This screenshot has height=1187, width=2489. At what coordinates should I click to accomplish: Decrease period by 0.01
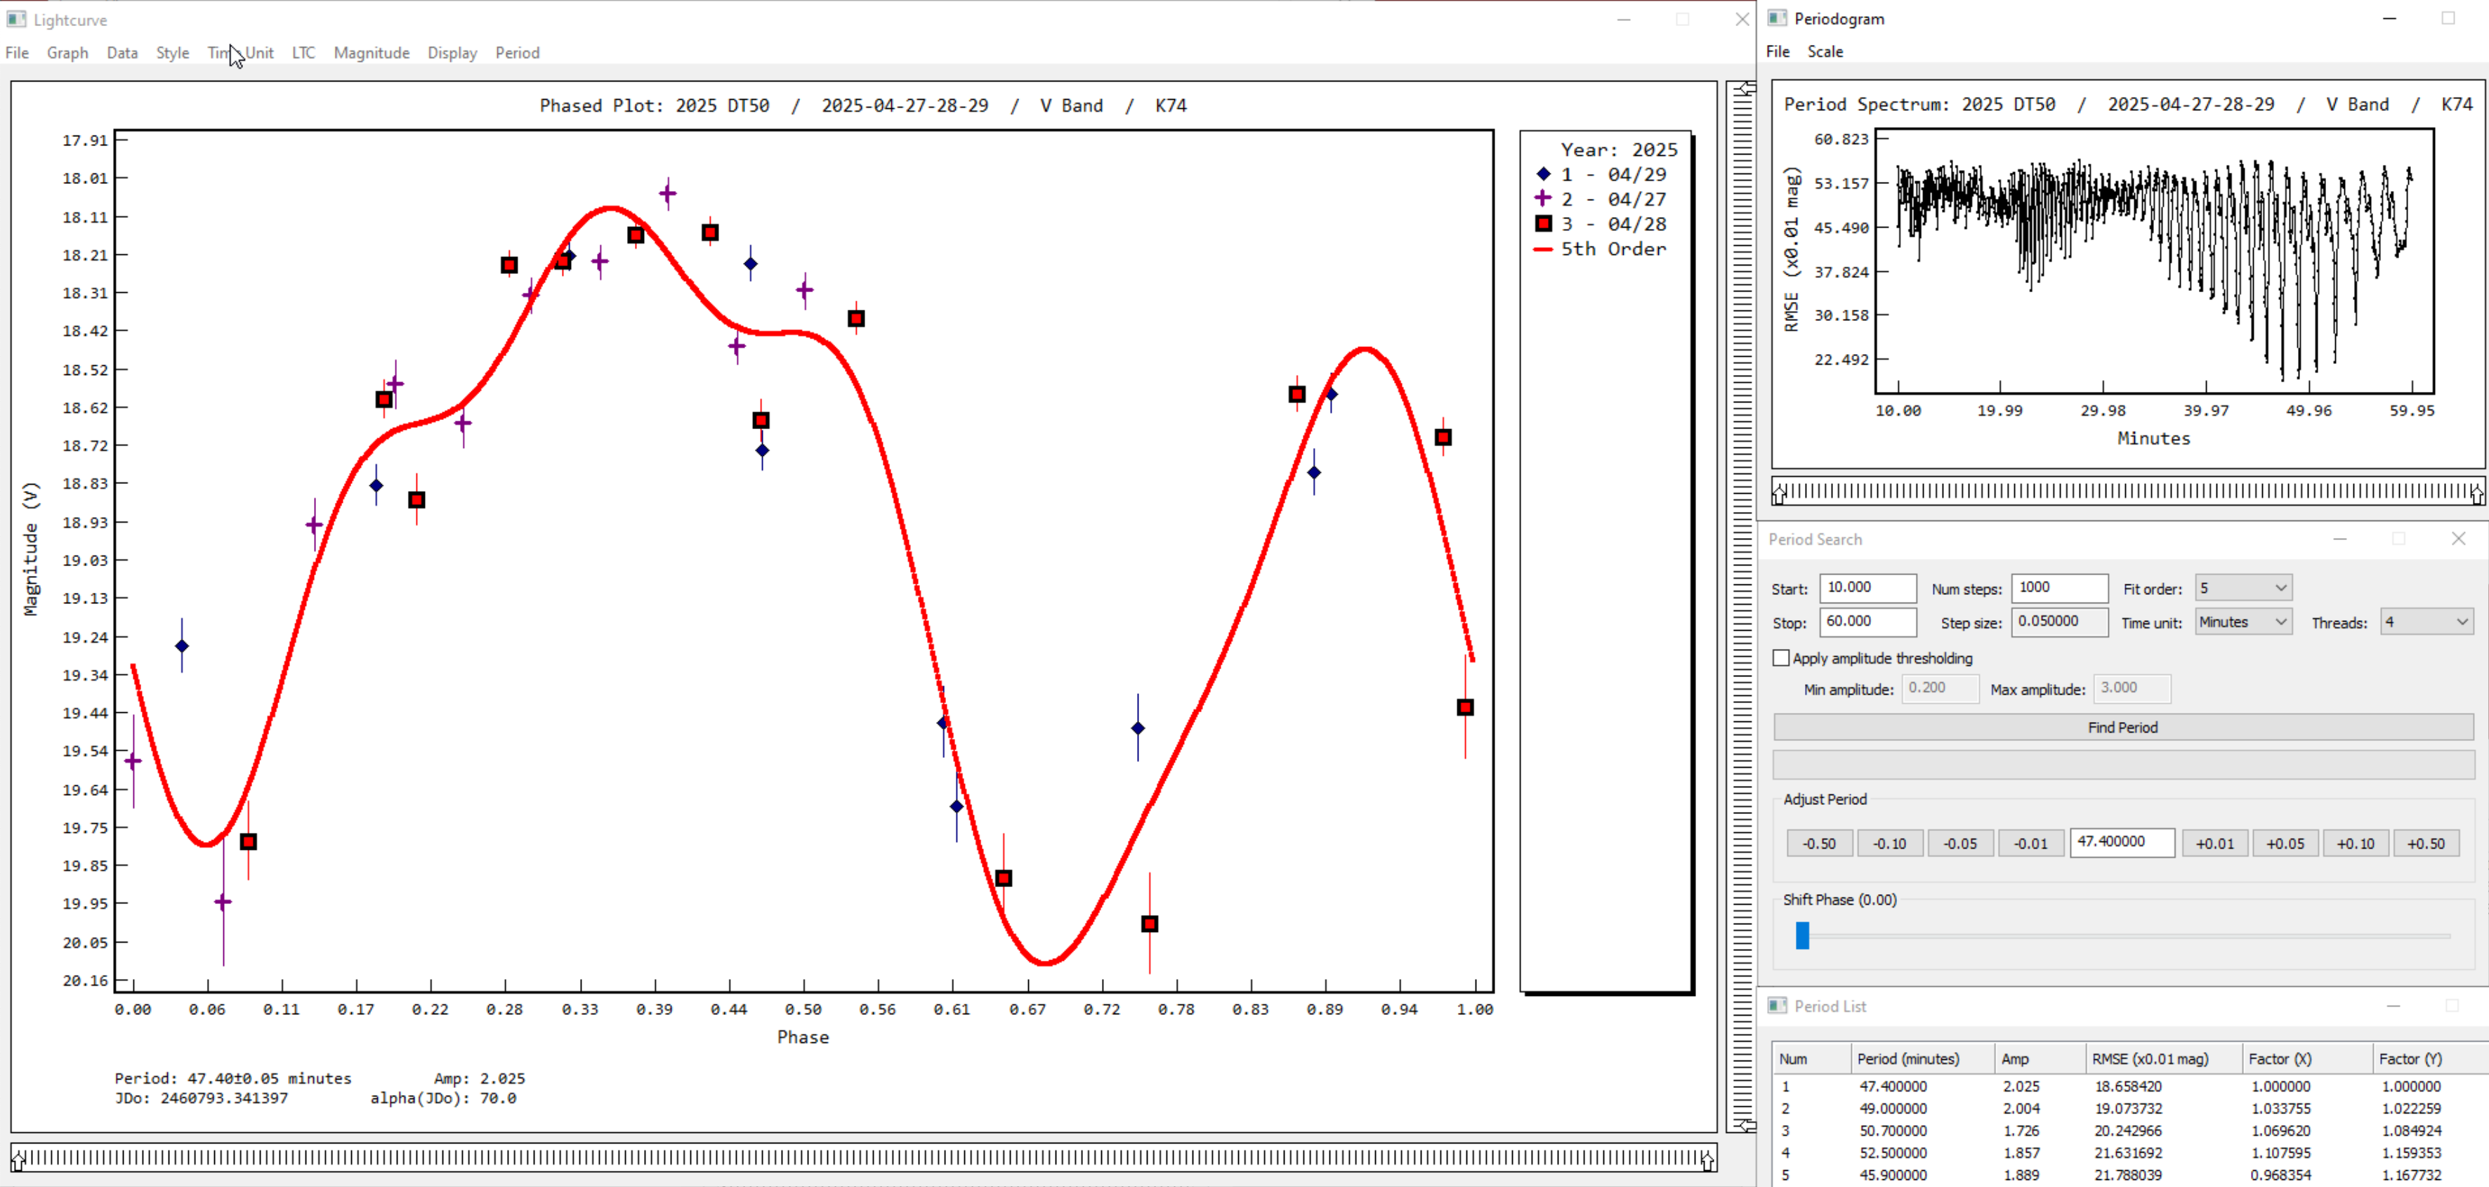pos(2030,843)
